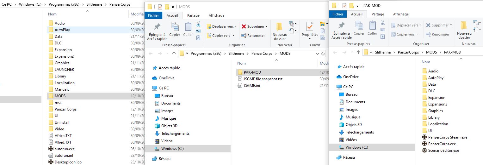483x165 pixels.
Task: Pin to Accès rapide in PAK-MOD window
Action: 341,30
